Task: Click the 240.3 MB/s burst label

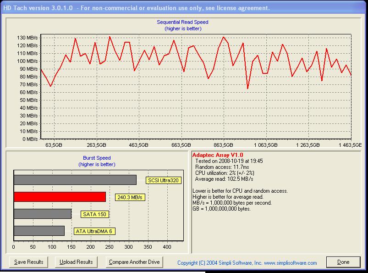Action: 130,197
